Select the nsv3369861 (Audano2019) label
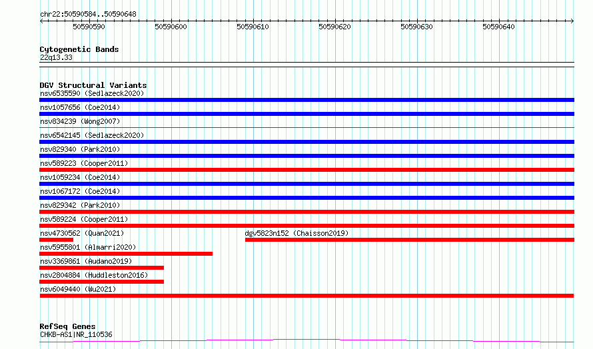 86,261
